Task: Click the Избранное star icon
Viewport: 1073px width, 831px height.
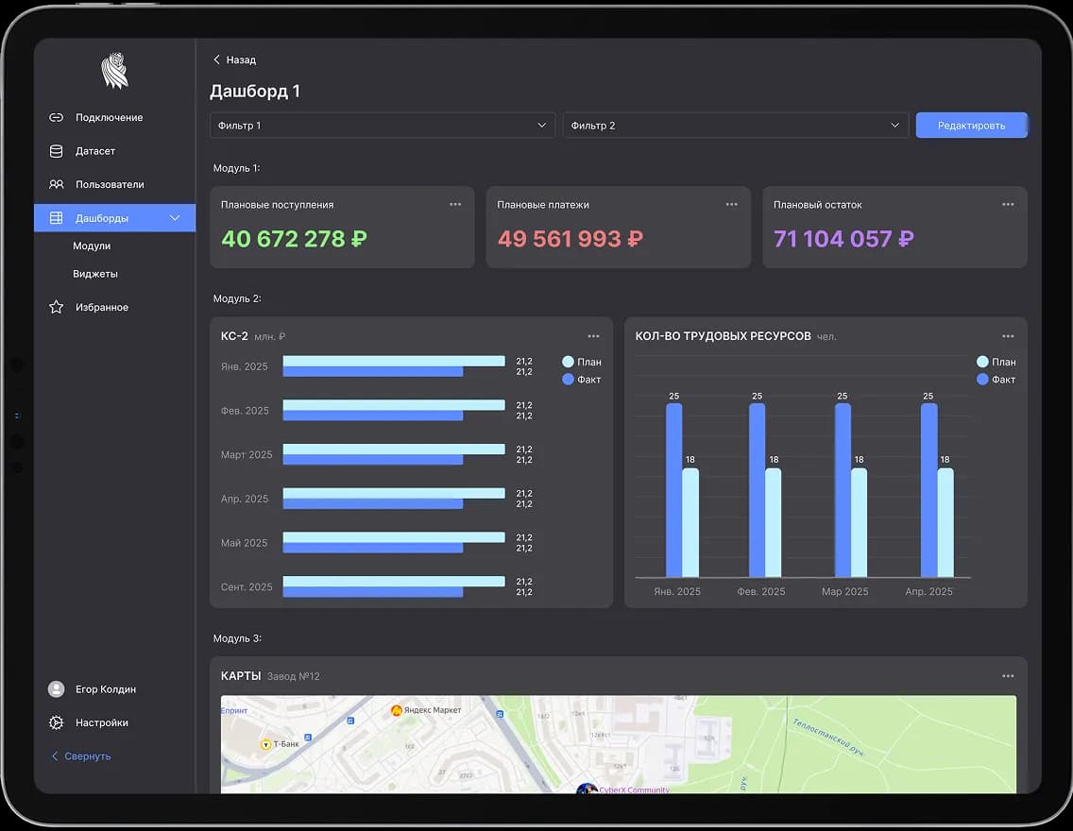Action: pos(57,308)
